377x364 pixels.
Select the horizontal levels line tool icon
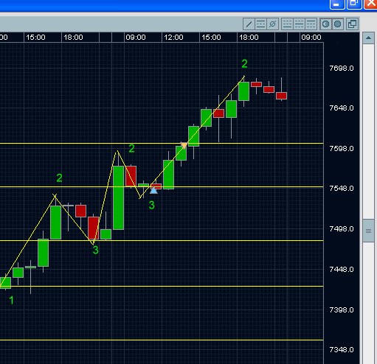pos(260,24)
